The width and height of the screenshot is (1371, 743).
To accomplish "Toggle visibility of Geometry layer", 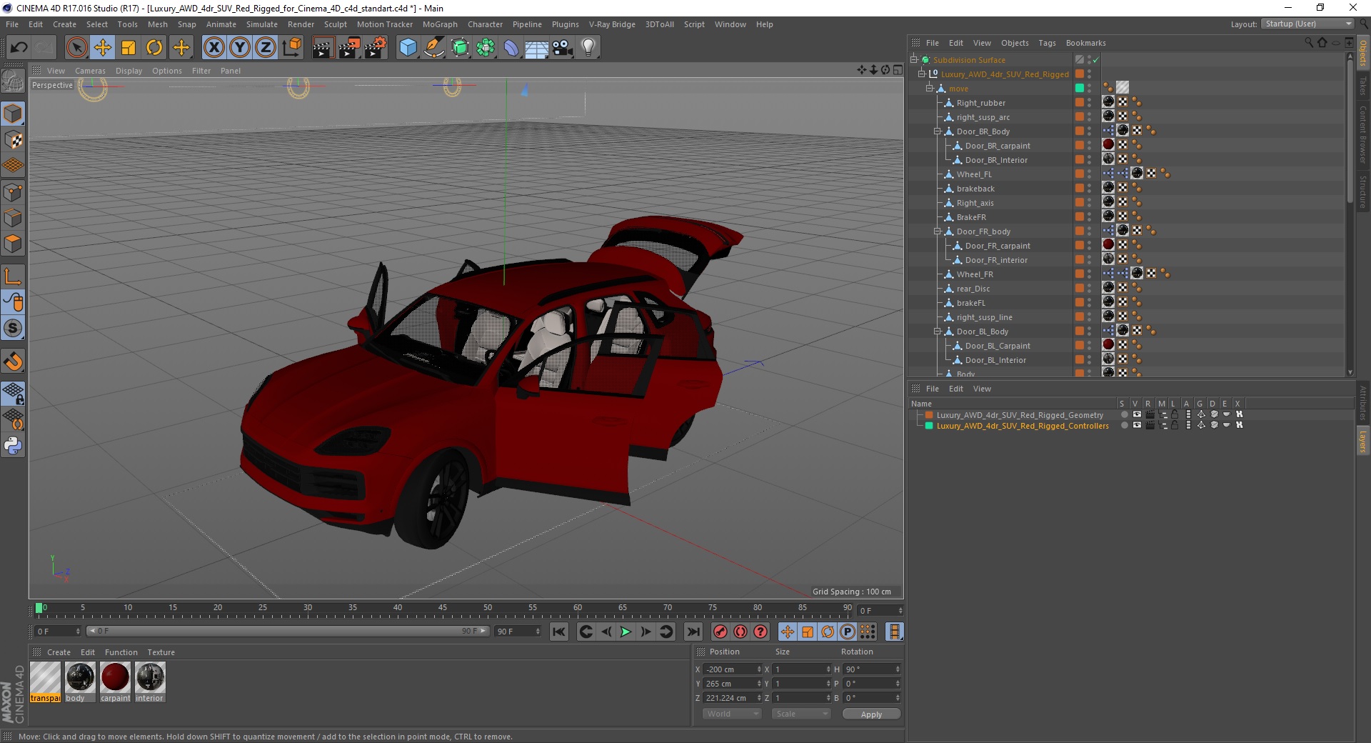I will (x=1137, y=415).
